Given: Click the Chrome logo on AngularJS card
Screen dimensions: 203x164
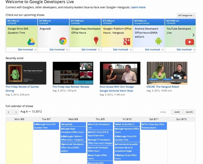Looking at the screenshot, I should pyautogui.click(x=63, y=41).
